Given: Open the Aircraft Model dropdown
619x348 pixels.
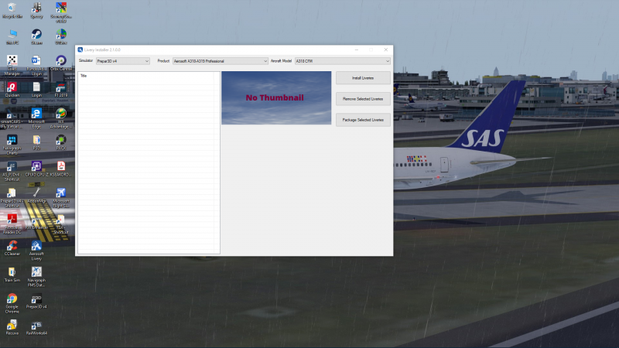Looking at the screenshot, I should point(343,61).
